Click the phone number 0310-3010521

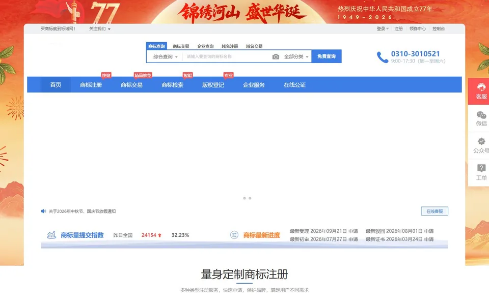pos(416,54)
